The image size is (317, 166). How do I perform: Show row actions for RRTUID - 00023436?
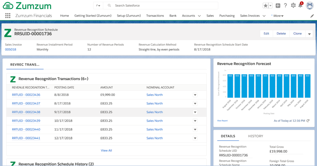tap(195, 95)
